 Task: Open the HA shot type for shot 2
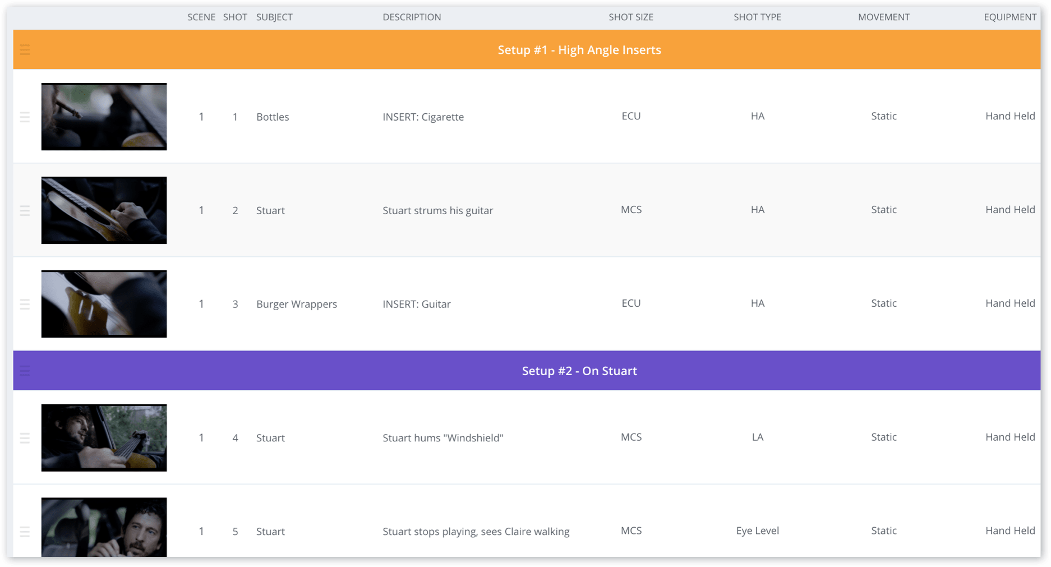click(758, 209)
